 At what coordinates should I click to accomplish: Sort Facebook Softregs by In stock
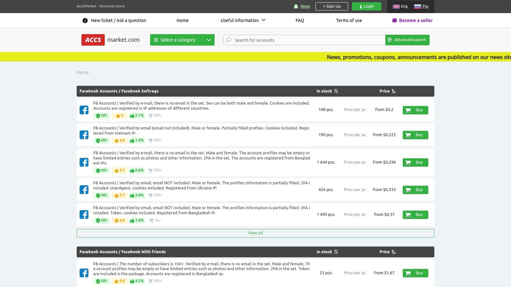(x=327, y=91)
